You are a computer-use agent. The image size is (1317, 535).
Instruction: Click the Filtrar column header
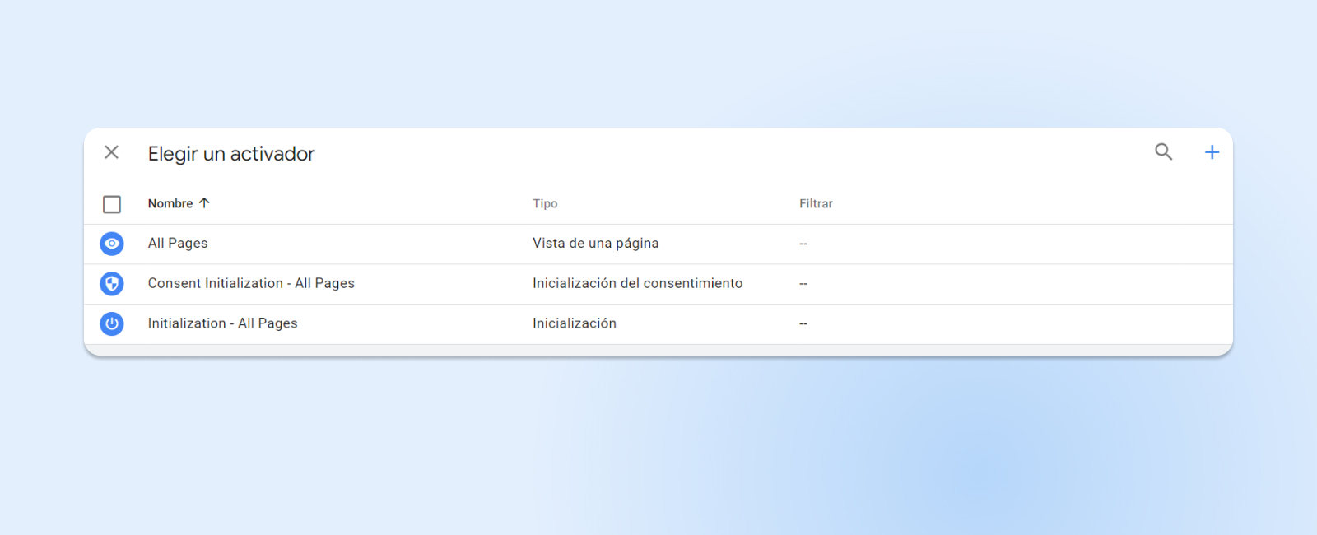click(816, 203)
